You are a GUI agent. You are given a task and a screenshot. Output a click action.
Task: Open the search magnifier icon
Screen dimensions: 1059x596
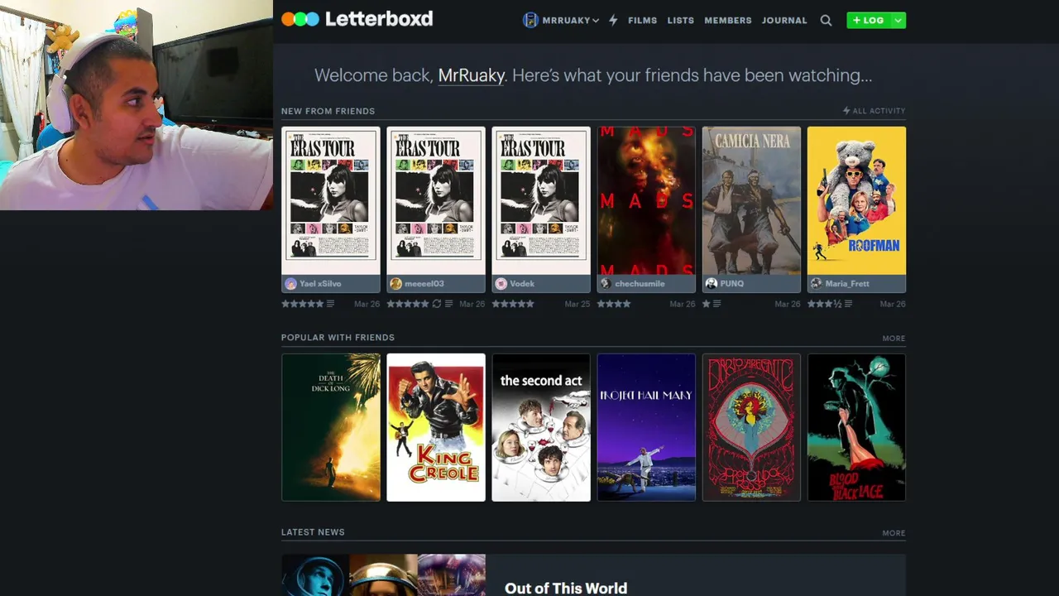click(826, 20)
